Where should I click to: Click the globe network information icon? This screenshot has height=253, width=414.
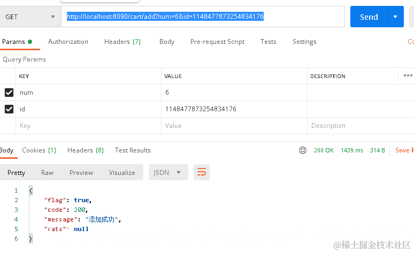(303, 150)
